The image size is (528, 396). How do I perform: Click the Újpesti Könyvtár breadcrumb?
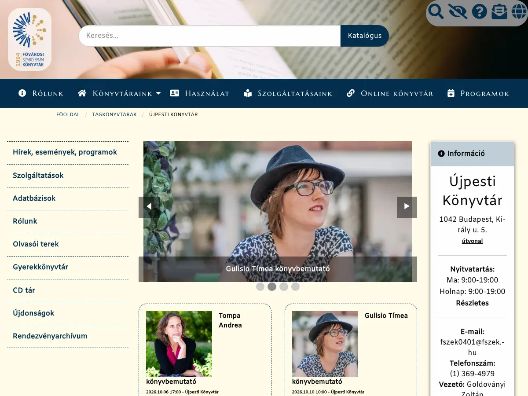click(173, 114)
